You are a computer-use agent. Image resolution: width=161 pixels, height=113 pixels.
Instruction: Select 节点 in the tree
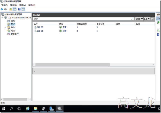[13, 24]
